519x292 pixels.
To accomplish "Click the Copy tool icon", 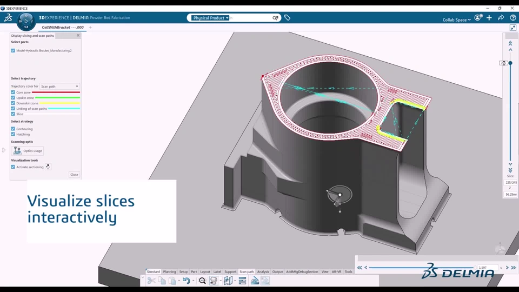I will (x=162, y=281).
